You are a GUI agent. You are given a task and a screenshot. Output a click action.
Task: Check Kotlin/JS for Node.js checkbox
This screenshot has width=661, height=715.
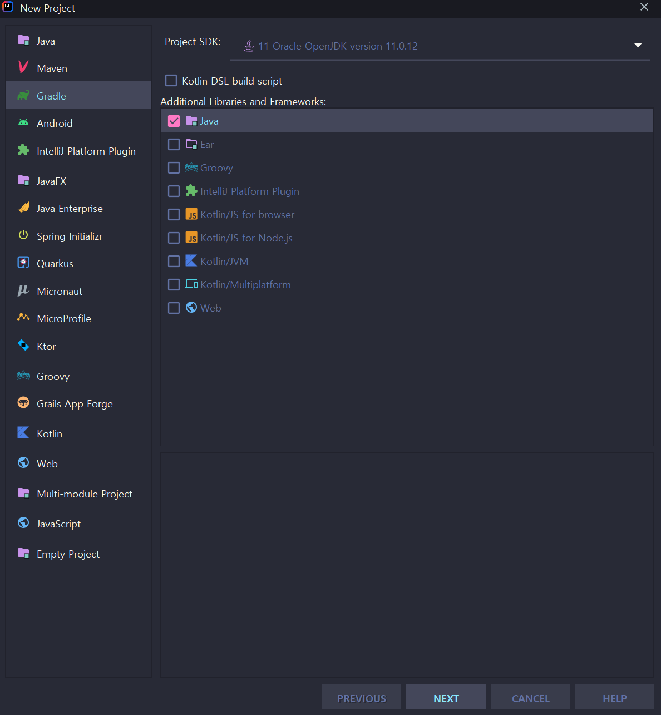174,238
